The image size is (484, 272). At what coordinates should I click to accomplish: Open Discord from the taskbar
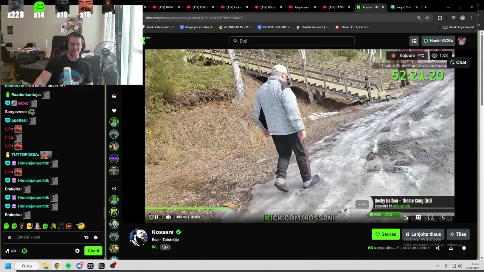pyautogui.click(x=79, y=266)
